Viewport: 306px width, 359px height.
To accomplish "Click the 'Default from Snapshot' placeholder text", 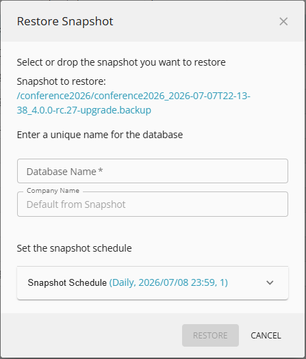I will 76,204.
